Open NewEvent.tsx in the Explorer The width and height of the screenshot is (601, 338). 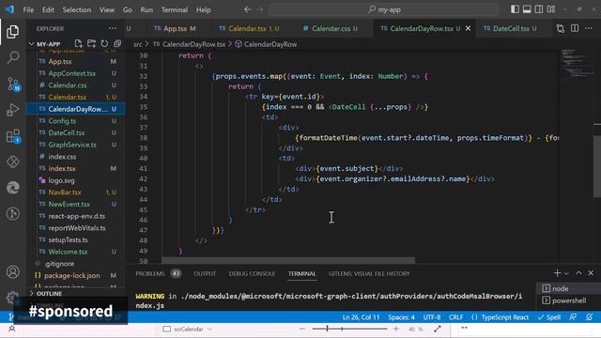[69, 204]
